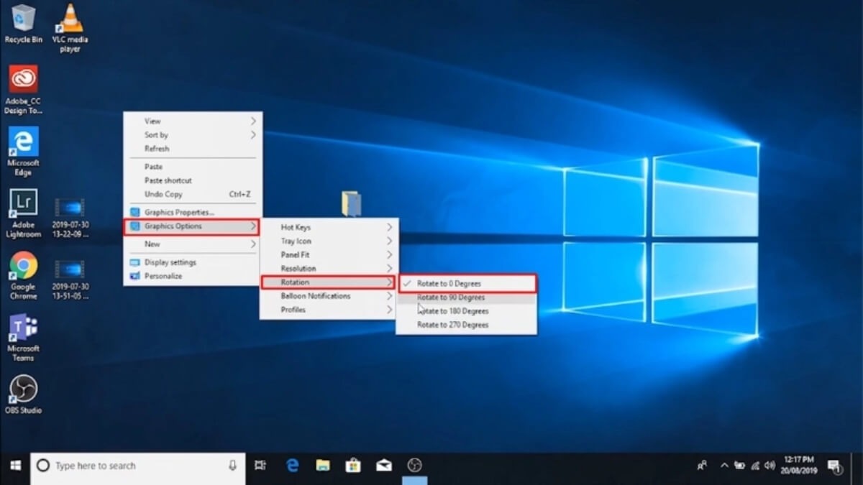Show hidden system tray icons
The width and height of the screenshot is (863, 485).
pyautogui.click(x=724, y=466)
